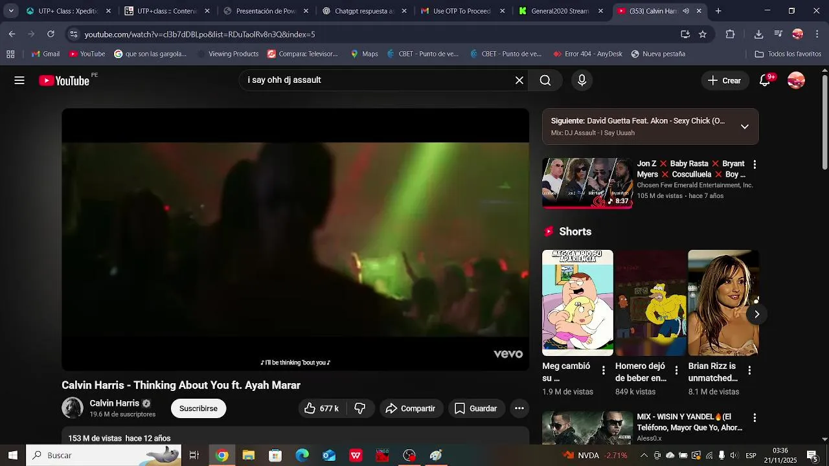Open the Meg cambió su apariencia Short
The image size is (829, 466).
point(578,303)
